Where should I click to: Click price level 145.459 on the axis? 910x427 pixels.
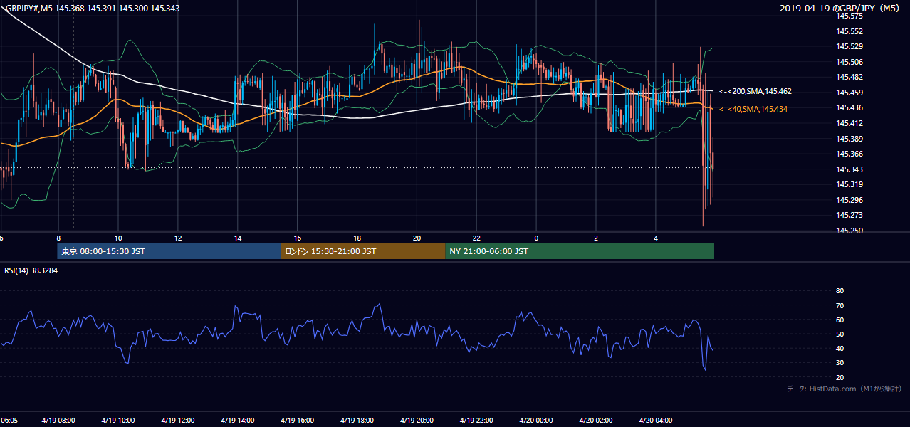point(849,93)
